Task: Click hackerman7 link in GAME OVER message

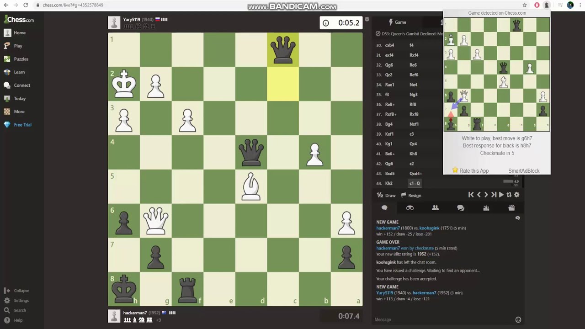Action: [x=388, y=248]
